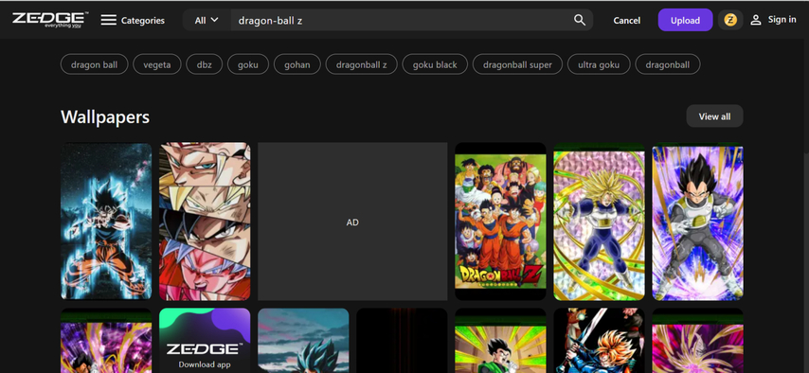The image size is (809, 373).
Task: Click the AD placeholder box
Action: pyautogui.click(x=352, y=222)
